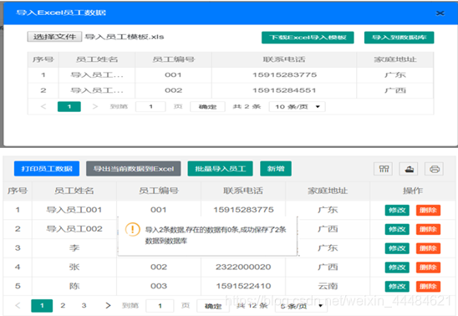Screen dimensions: 458x316
Task: Click 修改 for 导入员工001 row
Action: click(x=397, y=210)
